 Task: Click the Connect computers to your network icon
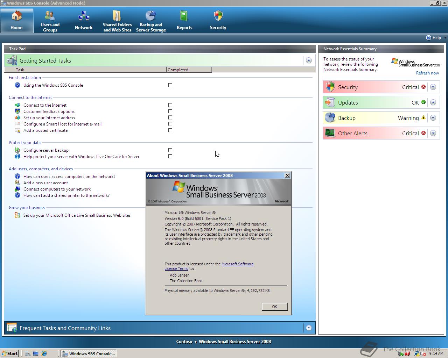point(17,189)
